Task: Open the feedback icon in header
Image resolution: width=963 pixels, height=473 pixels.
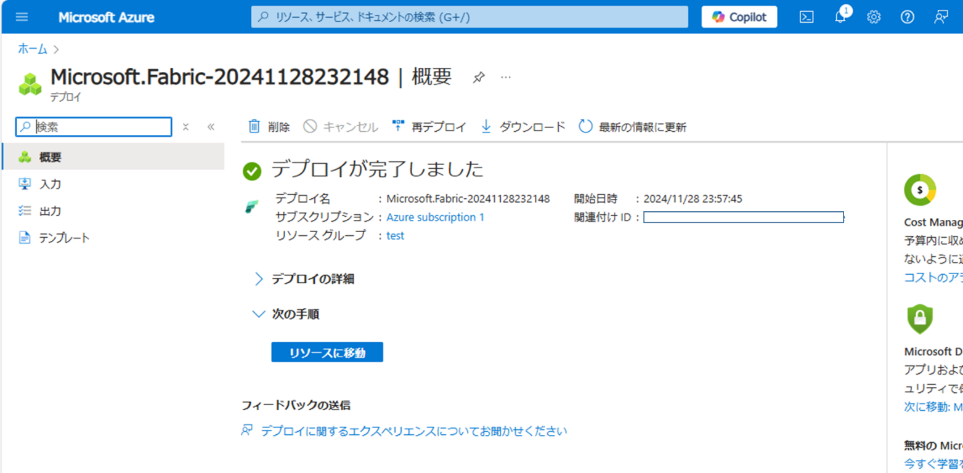Action: 941,17
